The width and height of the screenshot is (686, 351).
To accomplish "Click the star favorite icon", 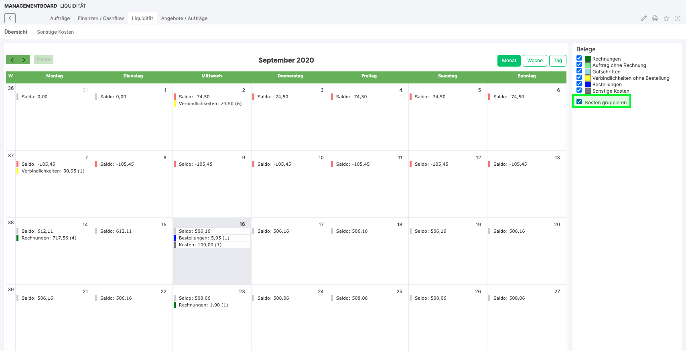I will [666, 18].
